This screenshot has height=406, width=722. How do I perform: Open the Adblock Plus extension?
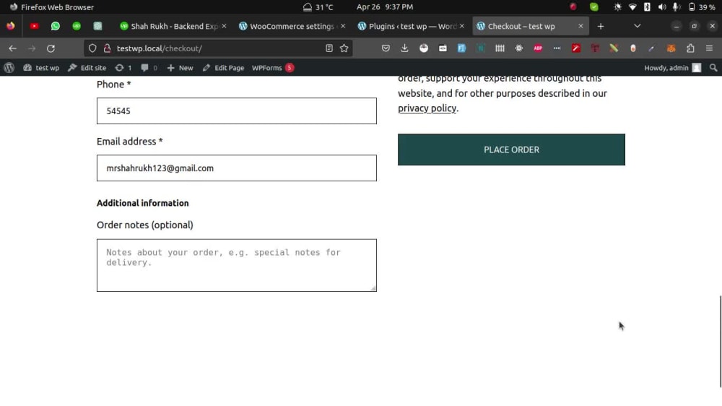coord(538,48)
